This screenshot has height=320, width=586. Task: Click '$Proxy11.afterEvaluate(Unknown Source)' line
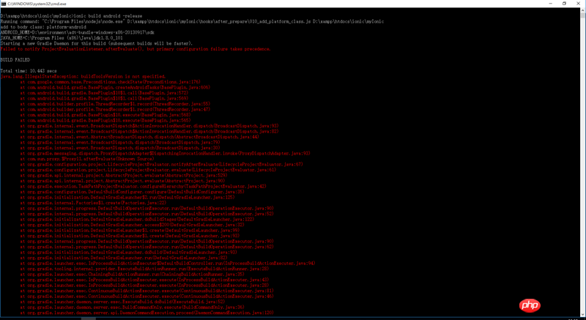coord(86,159)
